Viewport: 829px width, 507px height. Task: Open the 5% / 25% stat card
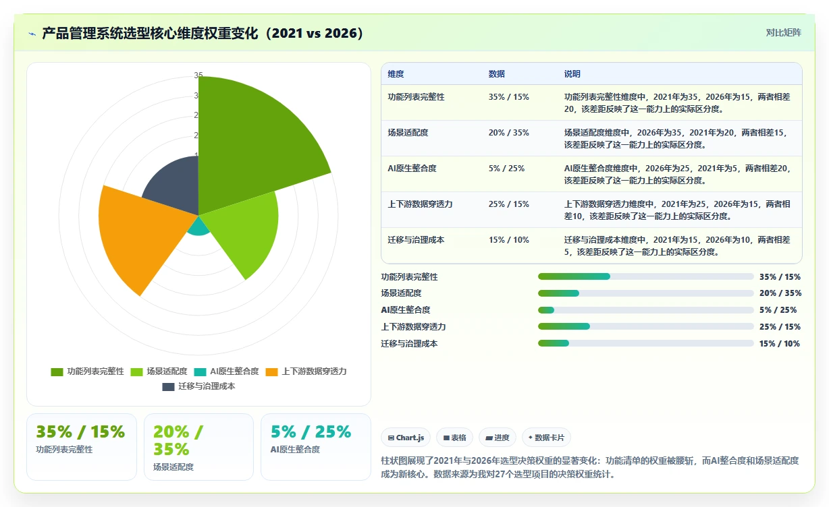(316, 447)
